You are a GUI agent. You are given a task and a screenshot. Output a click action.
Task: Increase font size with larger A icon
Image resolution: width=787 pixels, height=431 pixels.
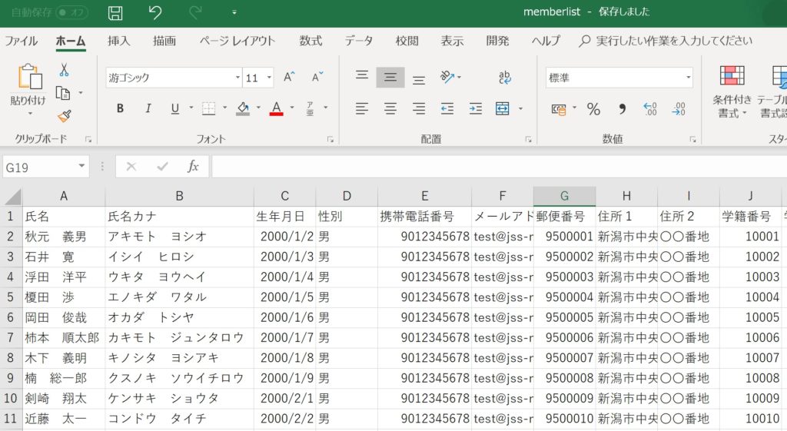pyautogui.click(x=289, y=77)
